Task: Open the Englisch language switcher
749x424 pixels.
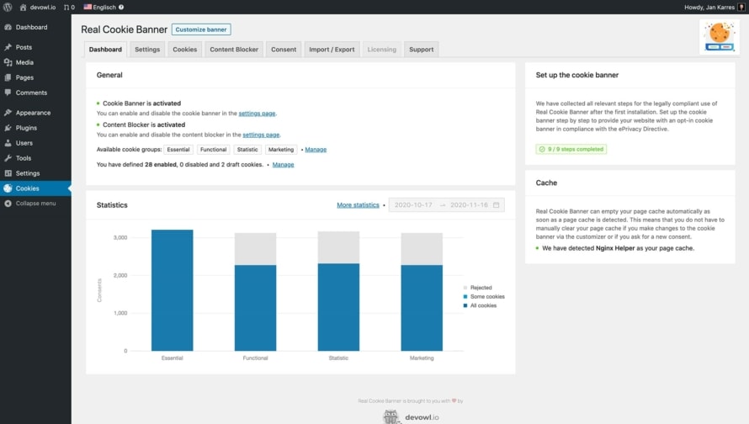Action: coord(100,8)
